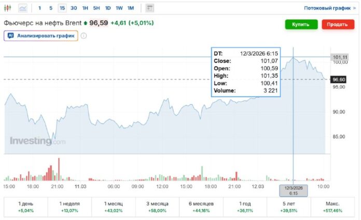Switch to candlestick chart type icon
Viewport: 361px width, 220px height.
tap(8, 8)
